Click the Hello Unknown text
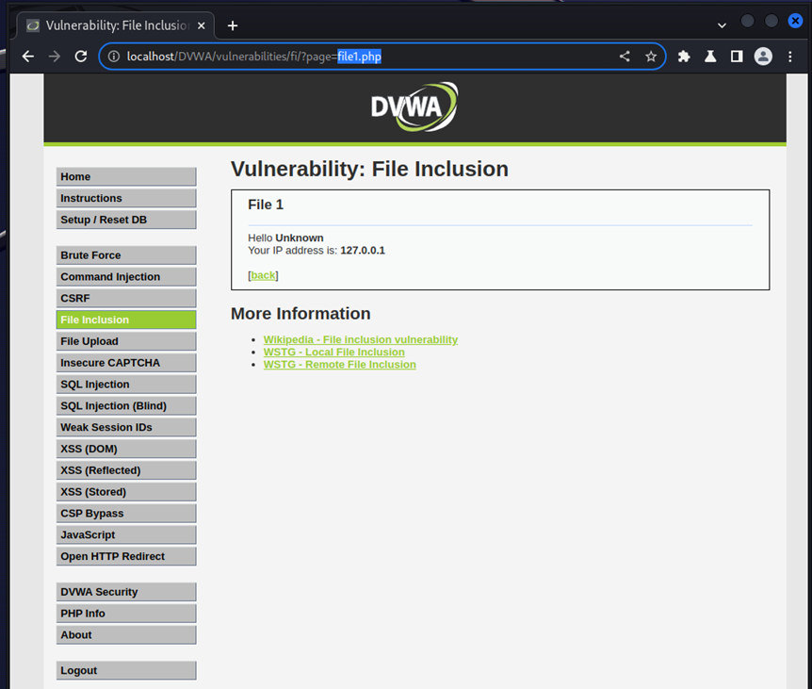 pos(285,238)
